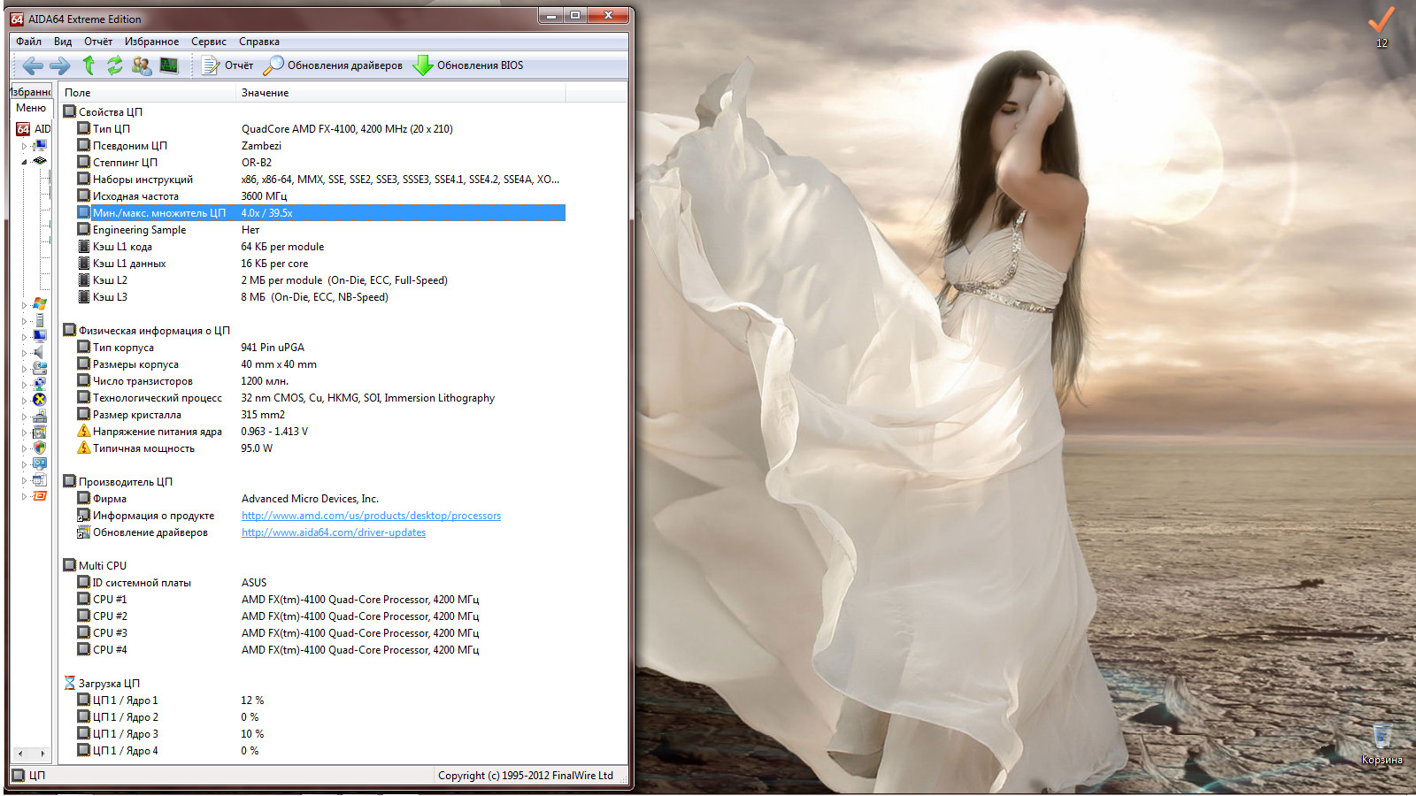
Task: Select the security shield icon in the sidebar tree
Action: click(40, 448)
